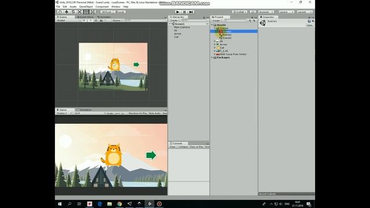Collapse the Scenes folder in Project
Screen dimensions: 370x208
[x=215, y=28]
